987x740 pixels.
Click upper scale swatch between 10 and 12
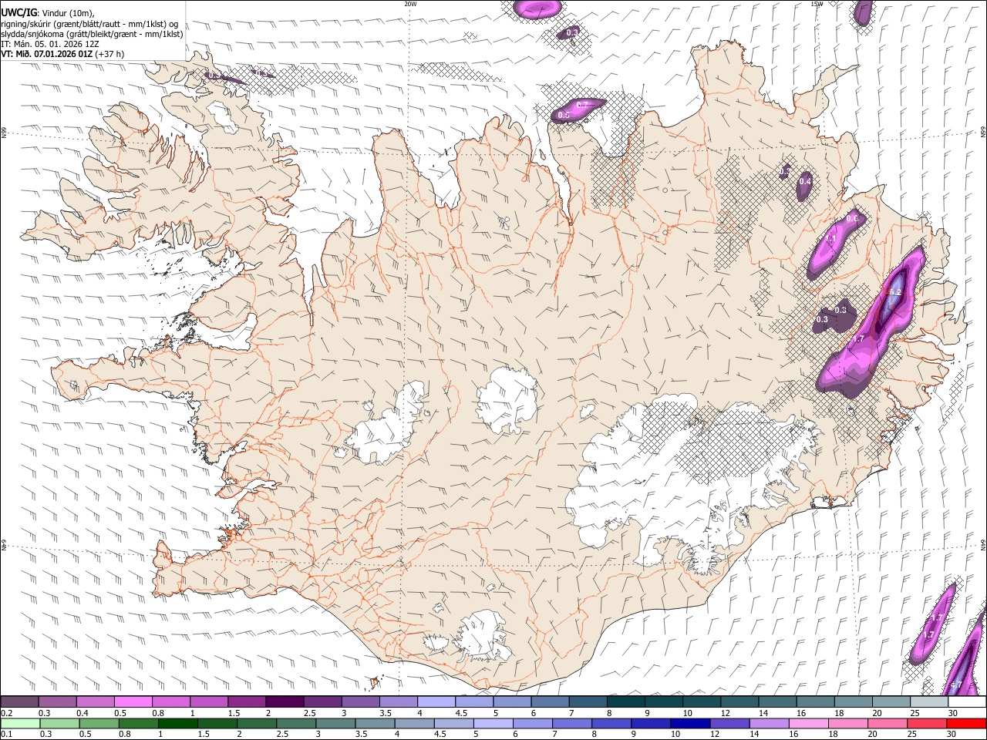click(x=701, y=701)
